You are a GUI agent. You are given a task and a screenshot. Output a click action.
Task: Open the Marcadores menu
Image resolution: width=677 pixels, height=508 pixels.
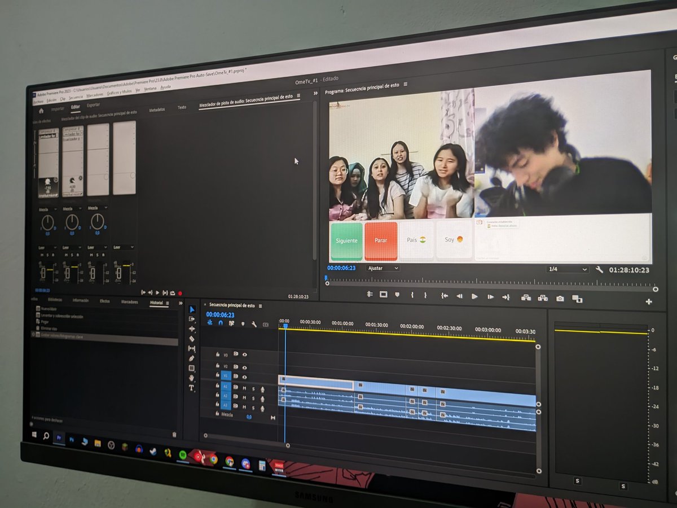[x=95, y=94]
